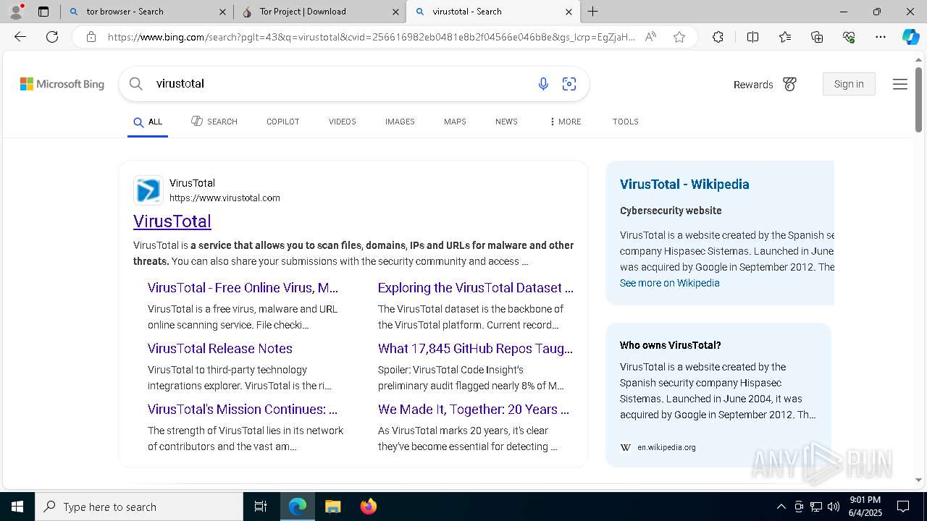Click the VirusTotal site favicon
Screen dimensions: 927x521
(x=148, y=190)
